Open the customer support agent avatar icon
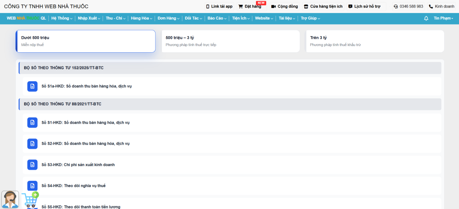The image size is (459, 209). pos(10,199)
